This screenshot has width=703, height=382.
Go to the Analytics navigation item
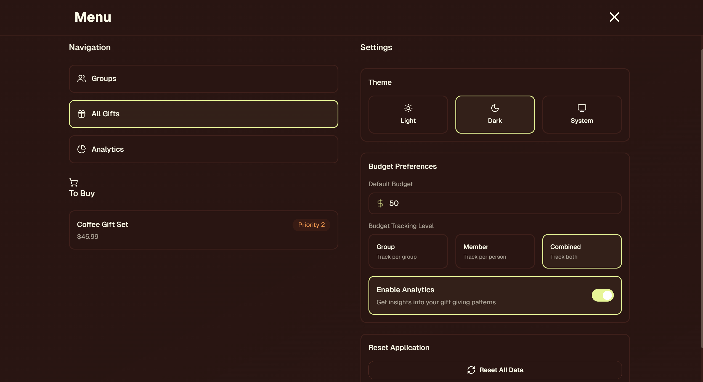point(203,149)
